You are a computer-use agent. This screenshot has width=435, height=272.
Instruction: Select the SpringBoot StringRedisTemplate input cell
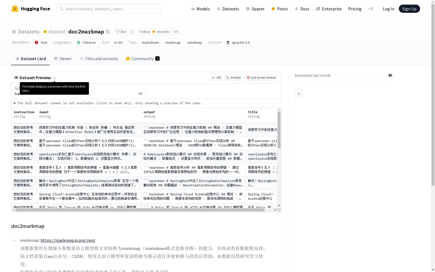click(89, 183)
